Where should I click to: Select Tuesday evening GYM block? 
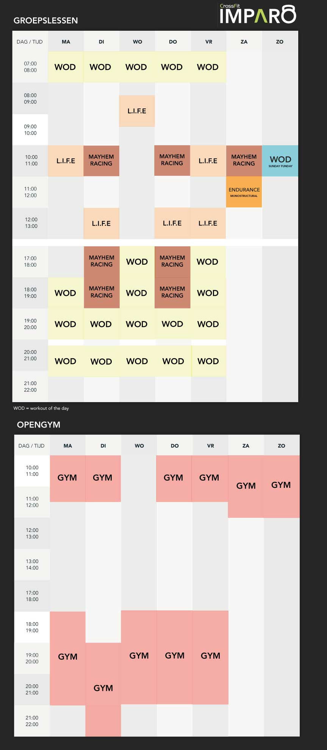pyautogui.click(x=103, y=689)
